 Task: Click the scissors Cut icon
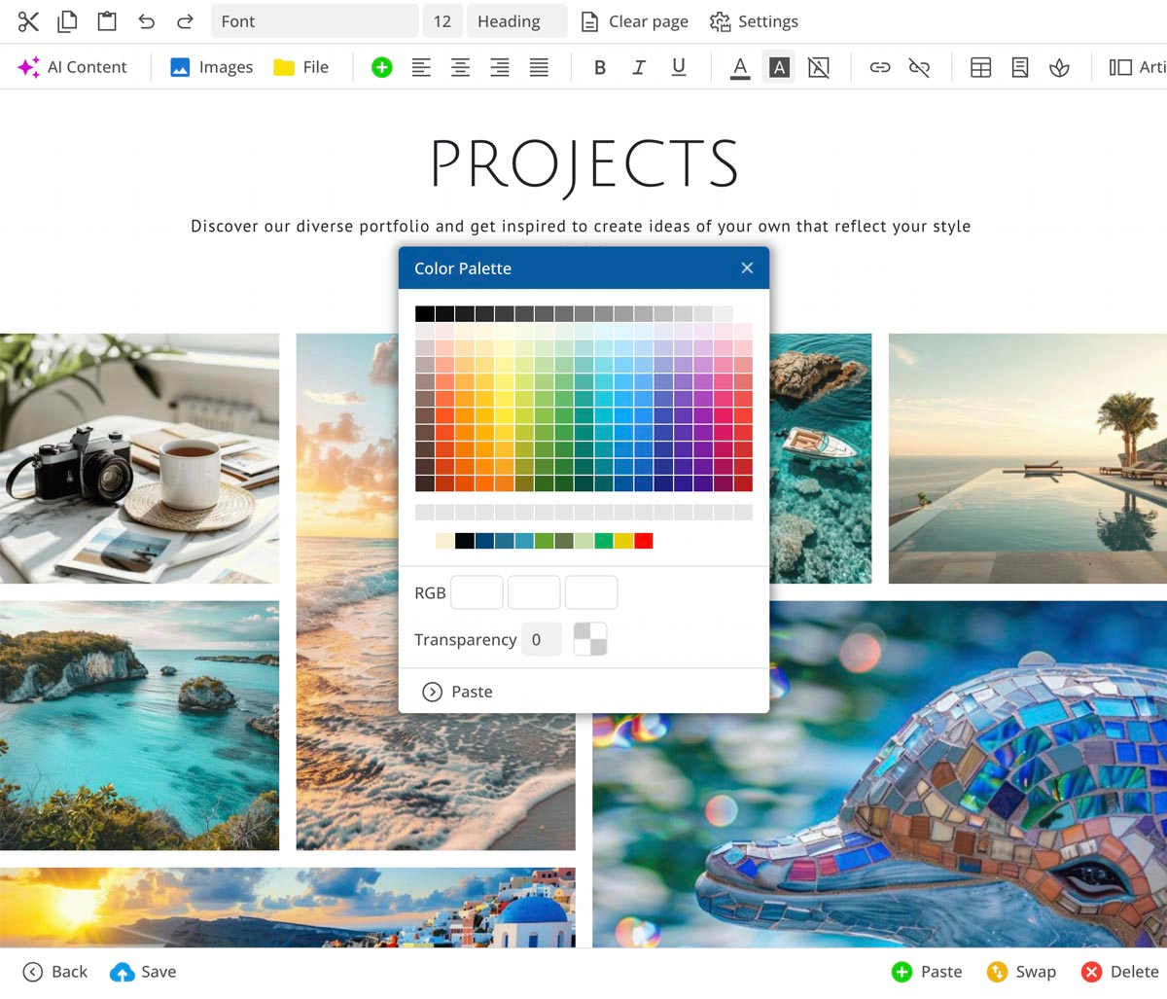click(28, 21)
